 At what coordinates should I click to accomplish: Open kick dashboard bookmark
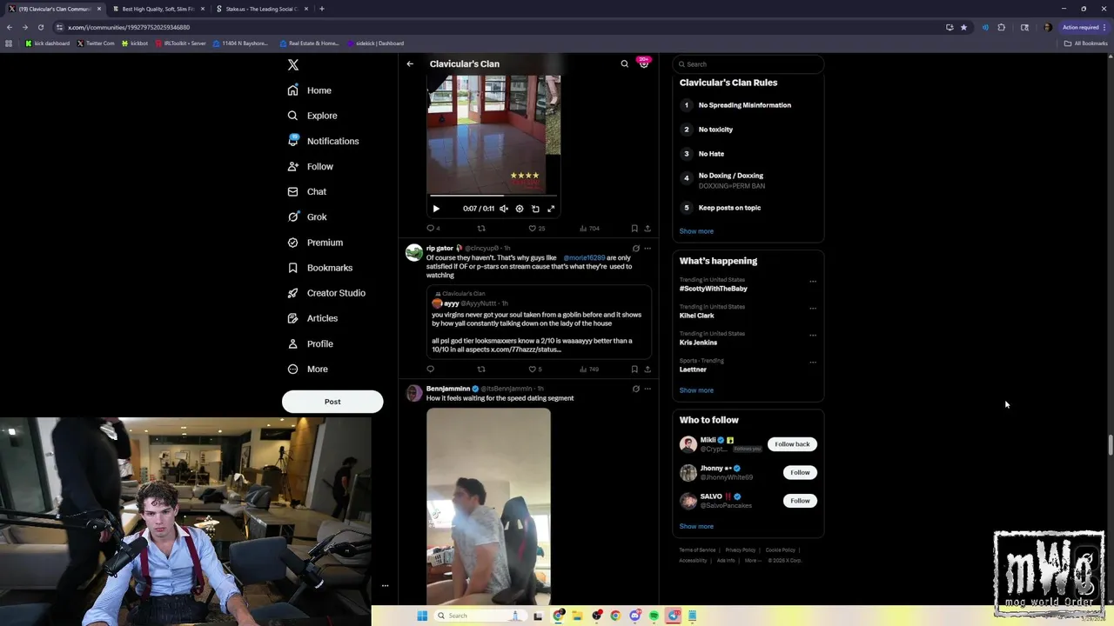tap(48, 43)
